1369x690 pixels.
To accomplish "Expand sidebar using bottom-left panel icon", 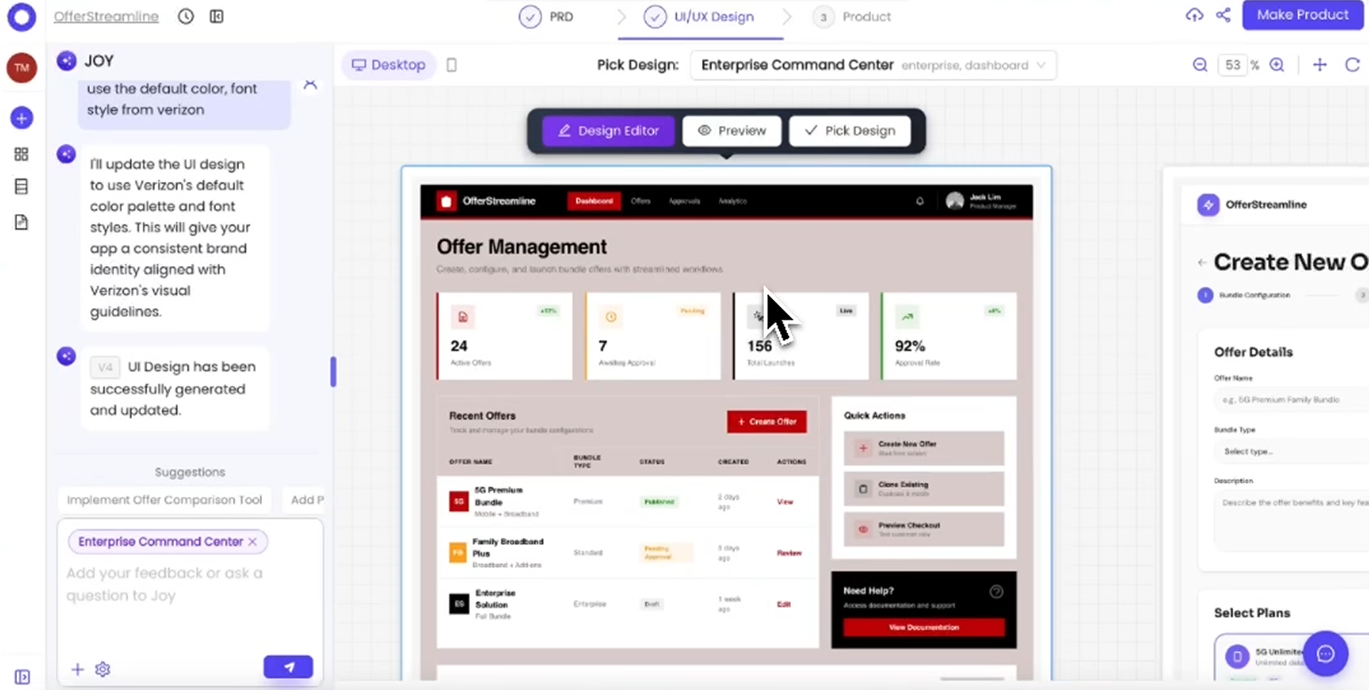I will (22, 677).
